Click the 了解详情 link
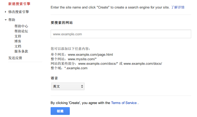 tap(178, 7)
